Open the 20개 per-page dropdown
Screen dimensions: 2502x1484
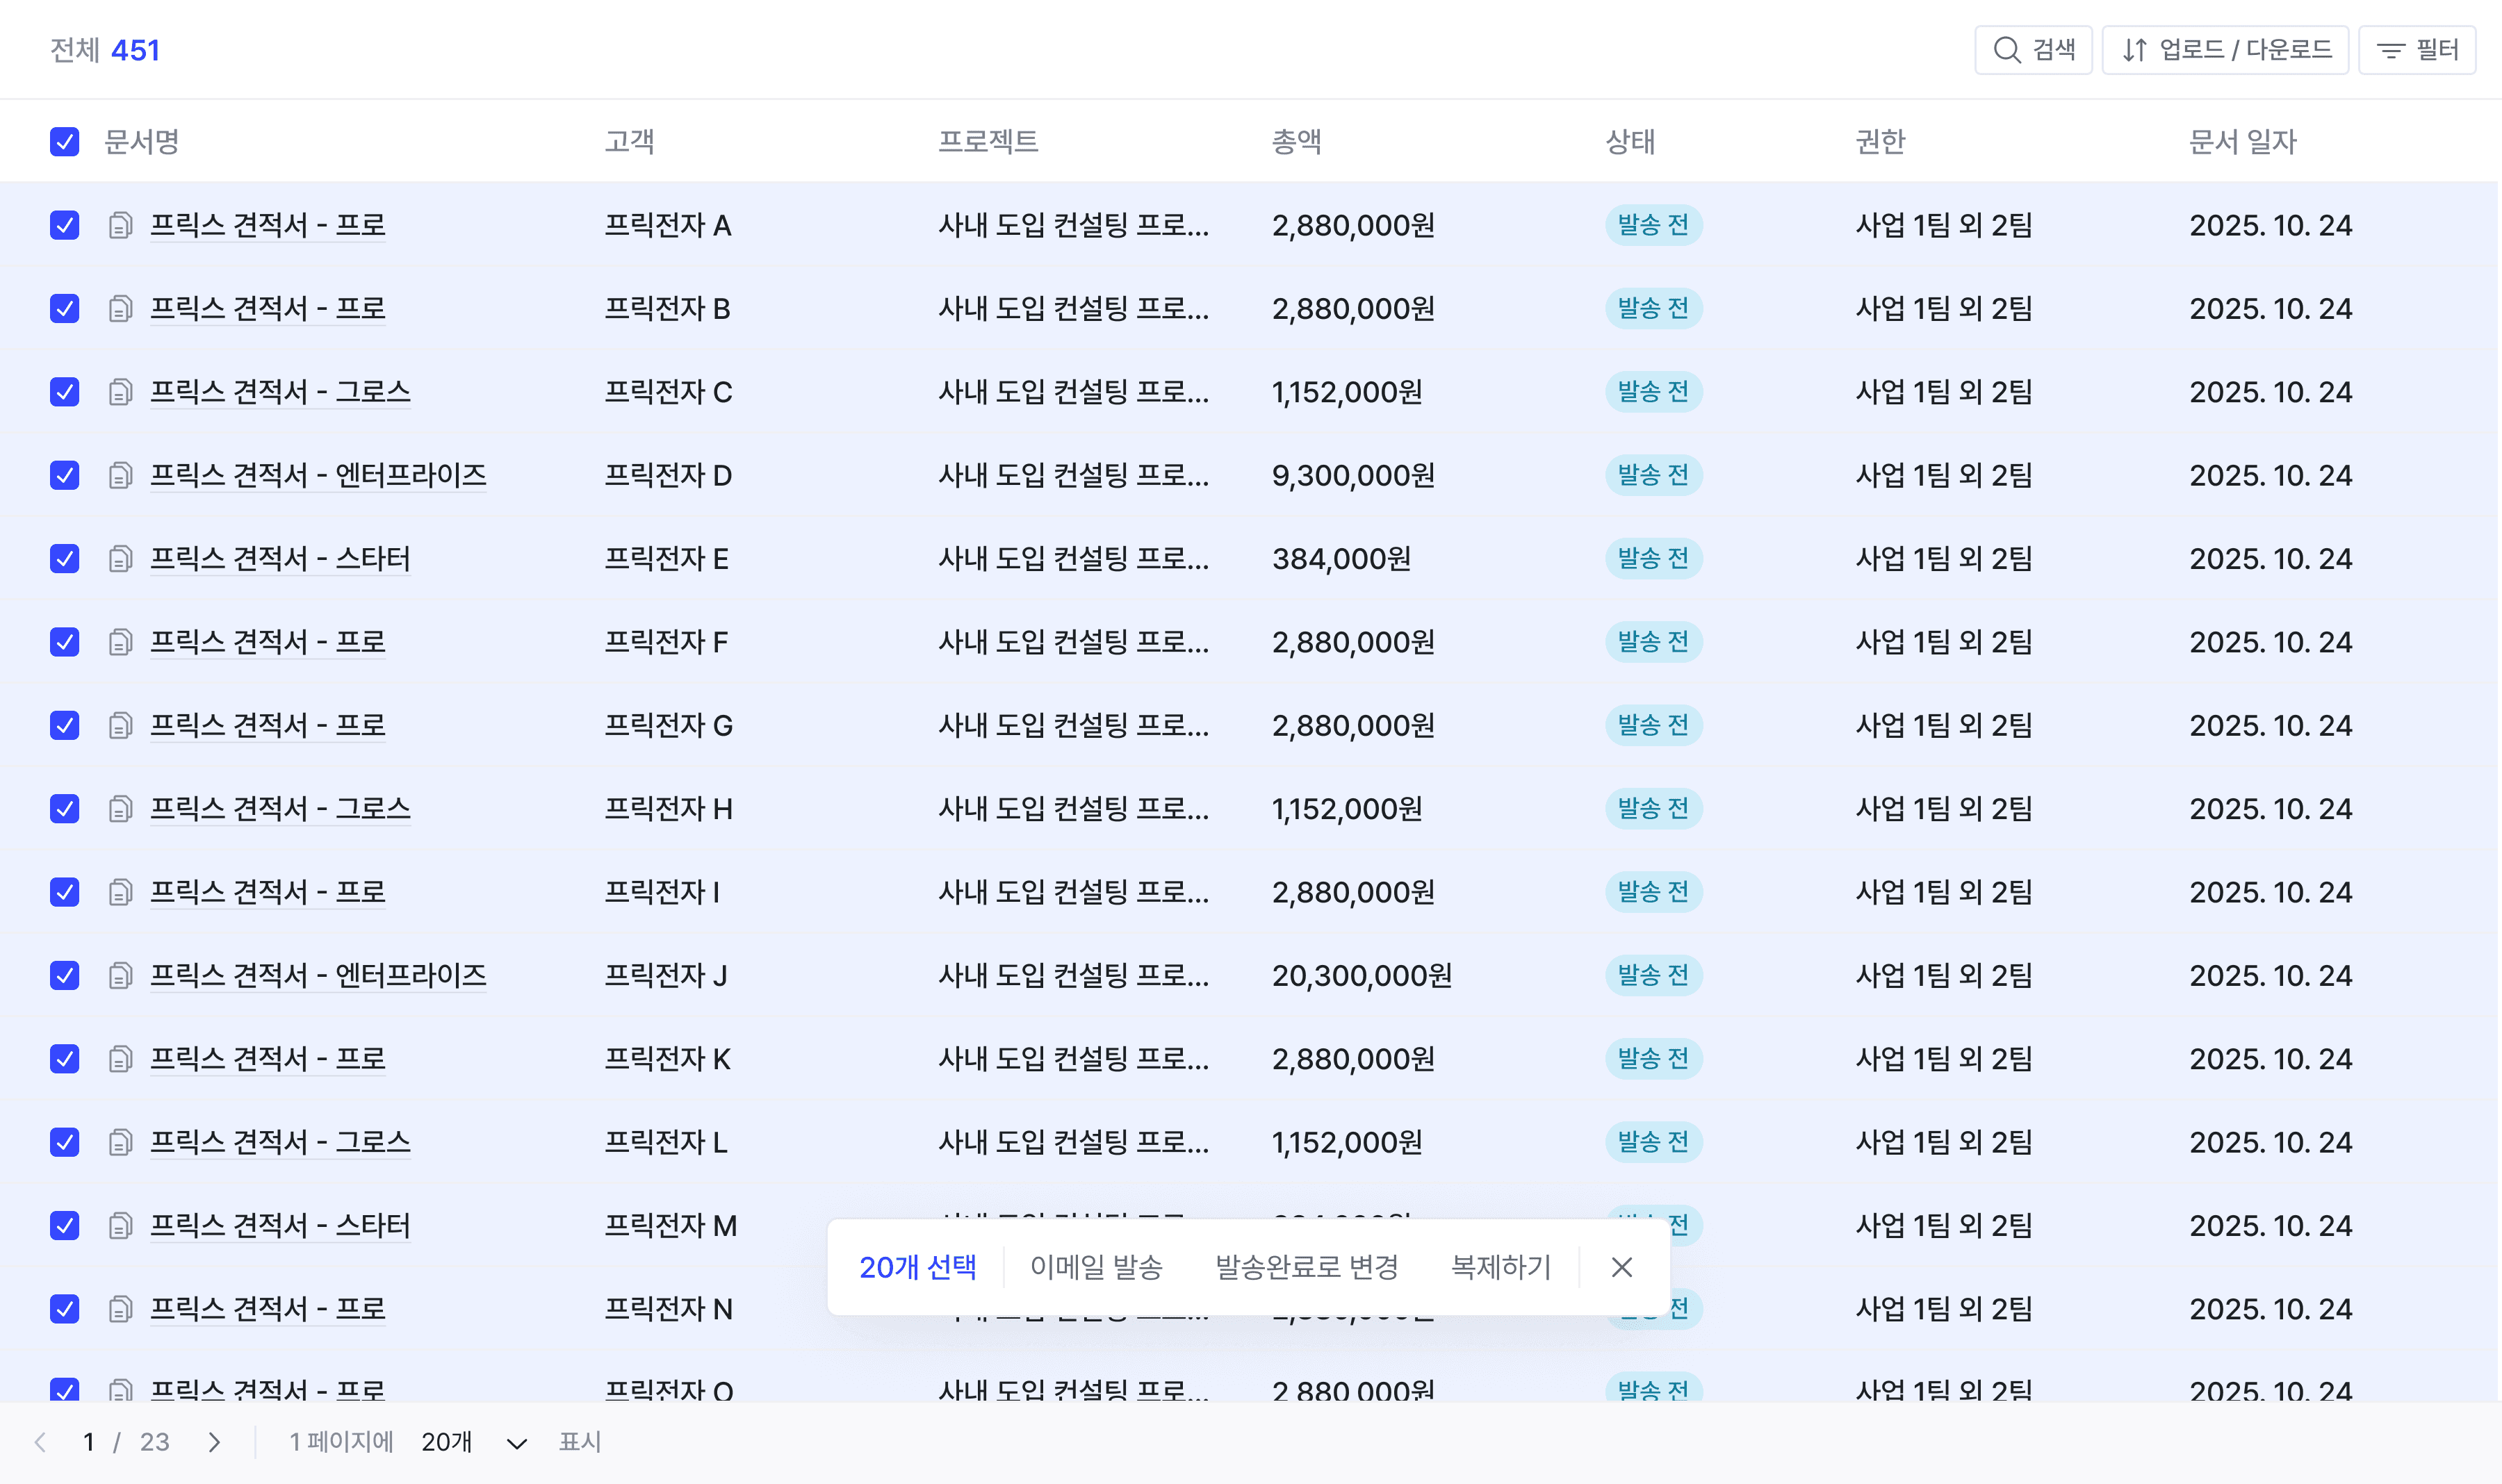447,1442
